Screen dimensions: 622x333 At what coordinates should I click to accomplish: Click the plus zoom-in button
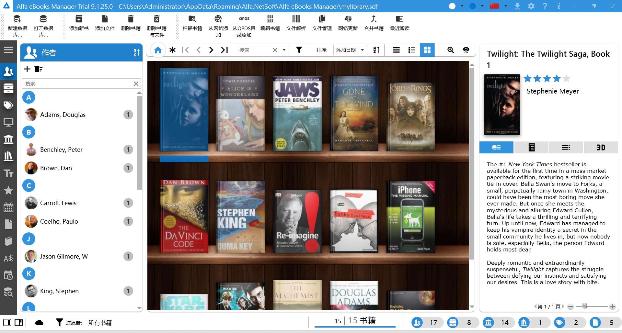(612, 306)
